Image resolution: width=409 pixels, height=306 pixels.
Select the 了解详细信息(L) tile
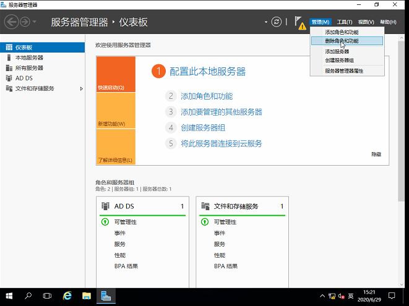coord(116,147)
